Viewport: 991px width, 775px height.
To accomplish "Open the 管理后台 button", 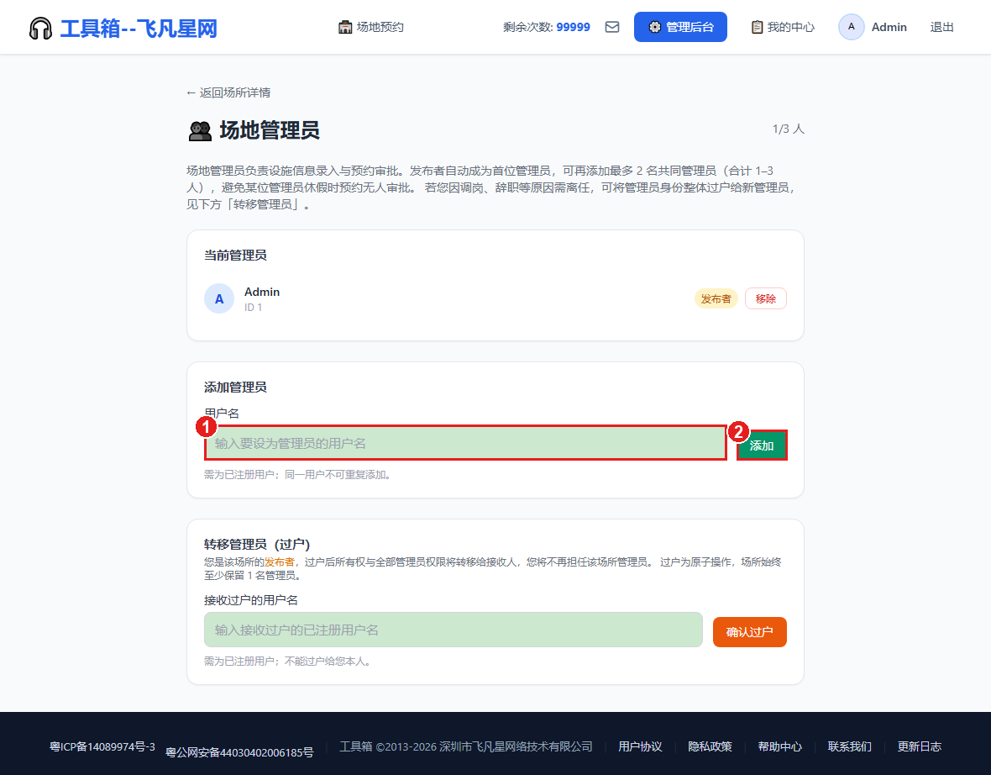I will pyautogui.click(x=680, y=27).
